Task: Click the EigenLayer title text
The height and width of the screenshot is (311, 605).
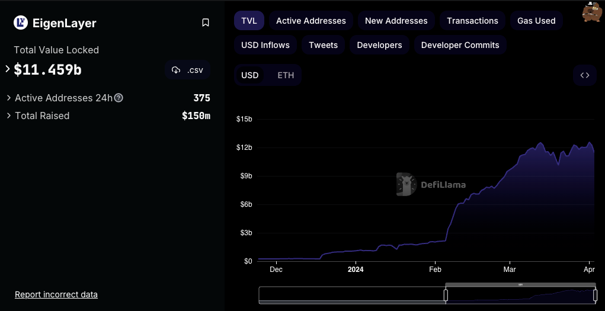Action: pos(65,23)
